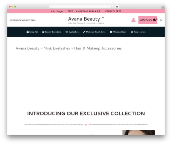172x145 pixels.
Task: Click the round icon right of address bar
Action: point(117,7)
